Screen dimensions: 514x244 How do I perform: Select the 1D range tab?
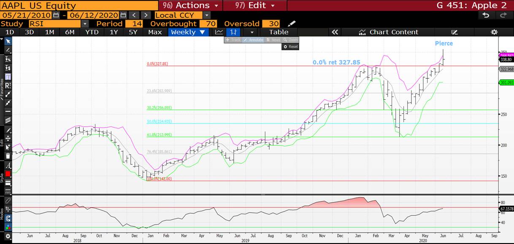tap(9, 32)
